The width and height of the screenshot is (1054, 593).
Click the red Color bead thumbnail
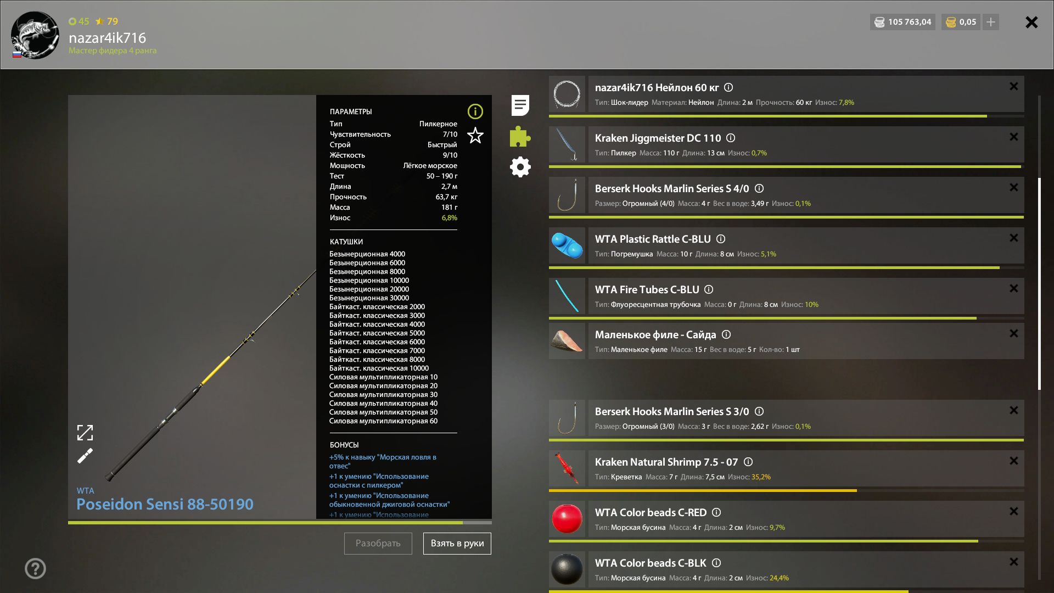tap(567, 519)
